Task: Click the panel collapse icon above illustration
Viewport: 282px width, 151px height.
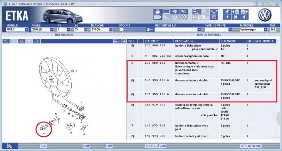Action: click(117, 41)
